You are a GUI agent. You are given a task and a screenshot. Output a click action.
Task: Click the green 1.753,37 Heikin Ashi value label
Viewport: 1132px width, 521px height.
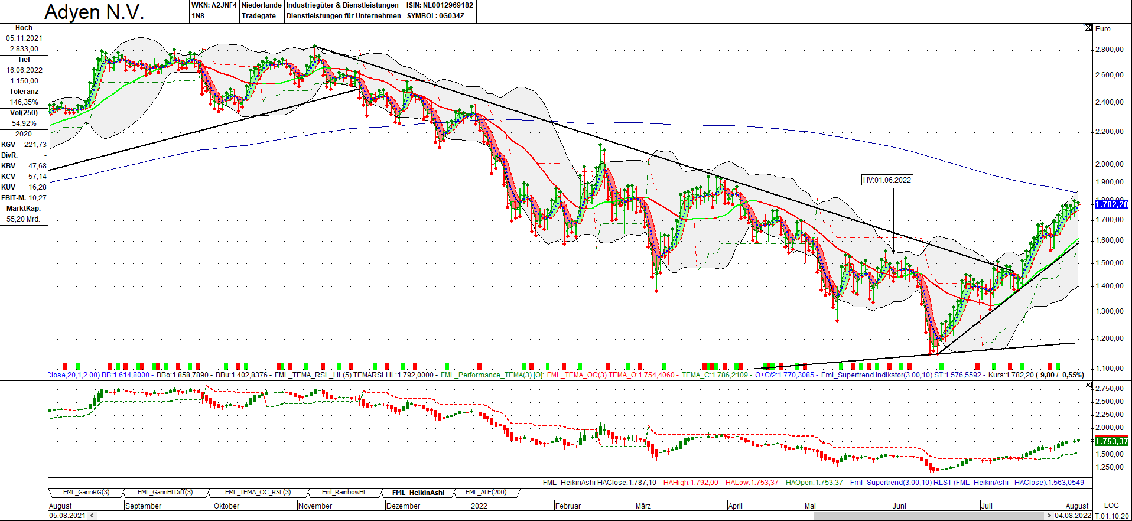coord(1111,441)
